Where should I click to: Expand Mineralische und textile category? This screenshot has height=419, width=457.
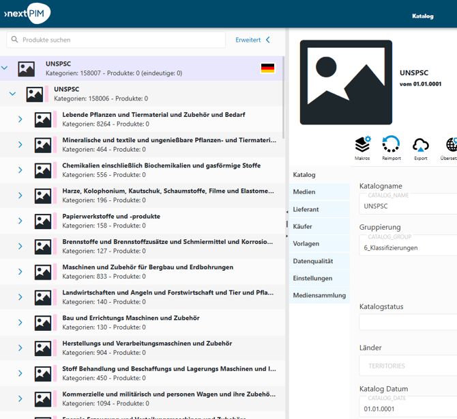pos(20,144)
